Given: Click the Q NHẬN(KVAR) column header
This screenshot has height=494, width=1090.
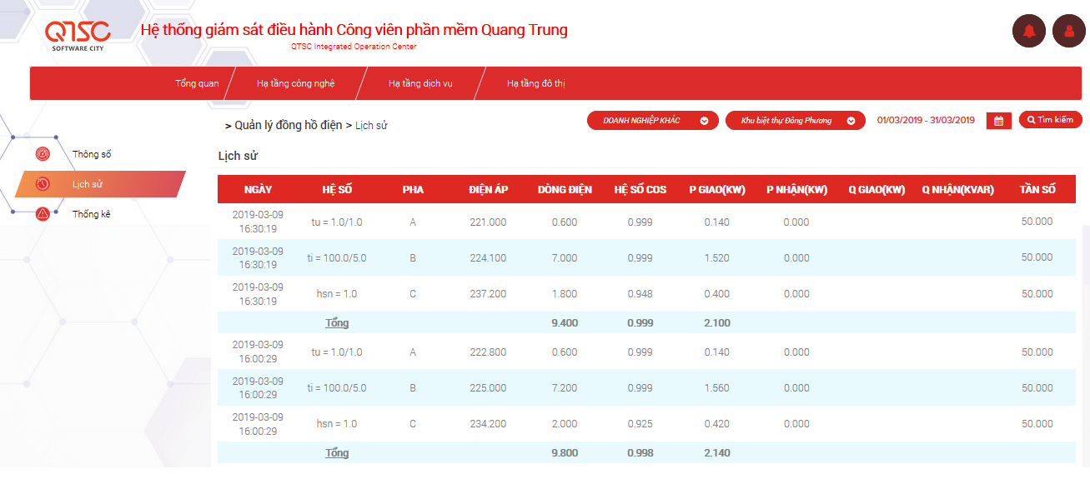Looking at the screenshot, I should coord(957,190).
